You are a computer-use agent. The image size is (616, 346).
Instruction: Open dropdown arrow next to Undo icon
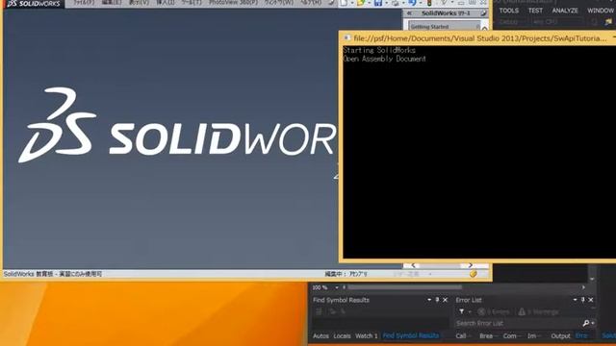pyautogui.click(x=420, y=4)
